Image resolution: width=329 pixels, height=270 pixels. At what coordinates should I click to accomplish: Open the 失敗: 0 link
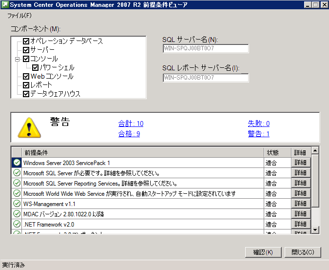click(259, 124)
